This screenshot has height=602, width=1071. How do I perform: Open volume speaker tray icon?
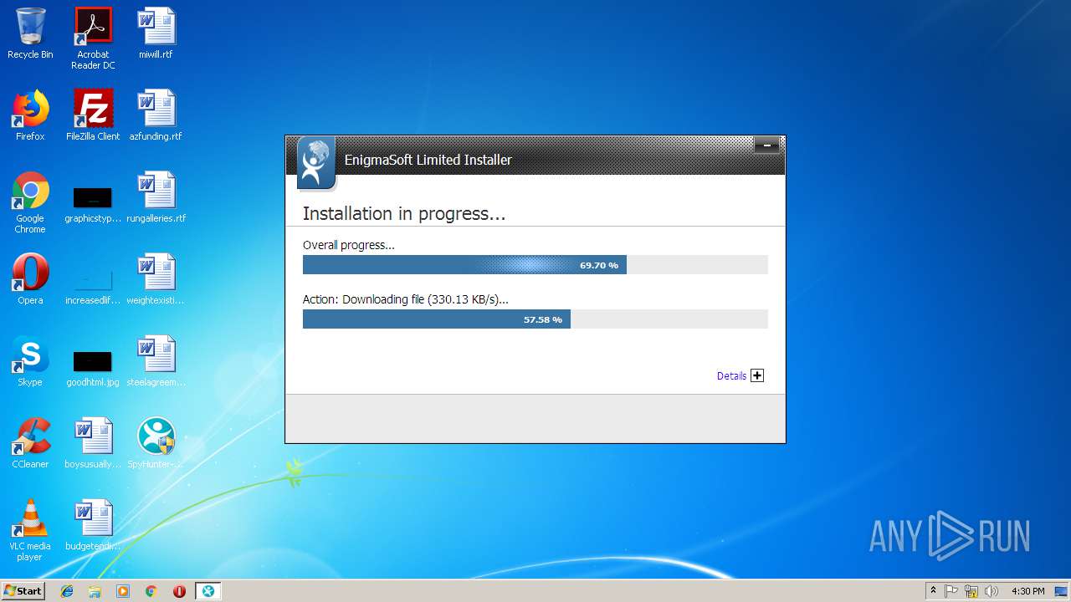[x=992, y=591]
